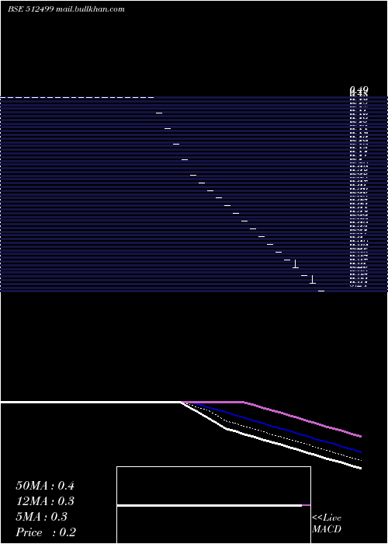Click the <<Live MACD label

coord(327,523)
